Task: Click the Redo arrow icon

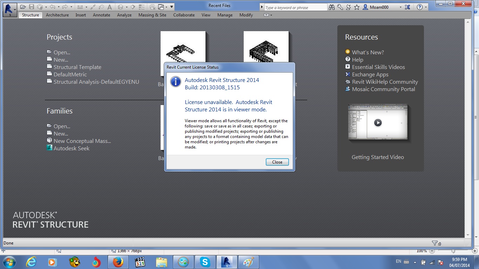Action: click(x=65, y=7)
